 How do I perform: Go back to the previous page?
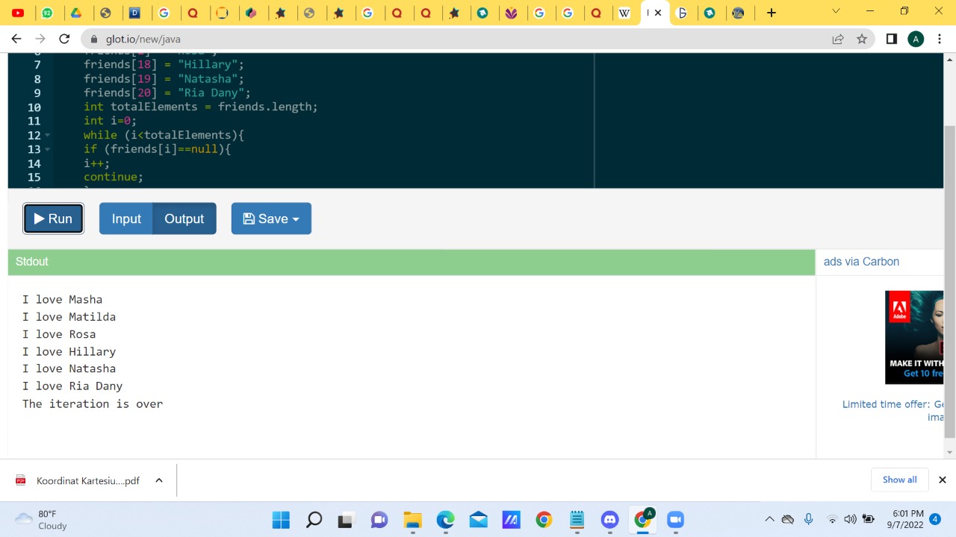tap(16, 39)
